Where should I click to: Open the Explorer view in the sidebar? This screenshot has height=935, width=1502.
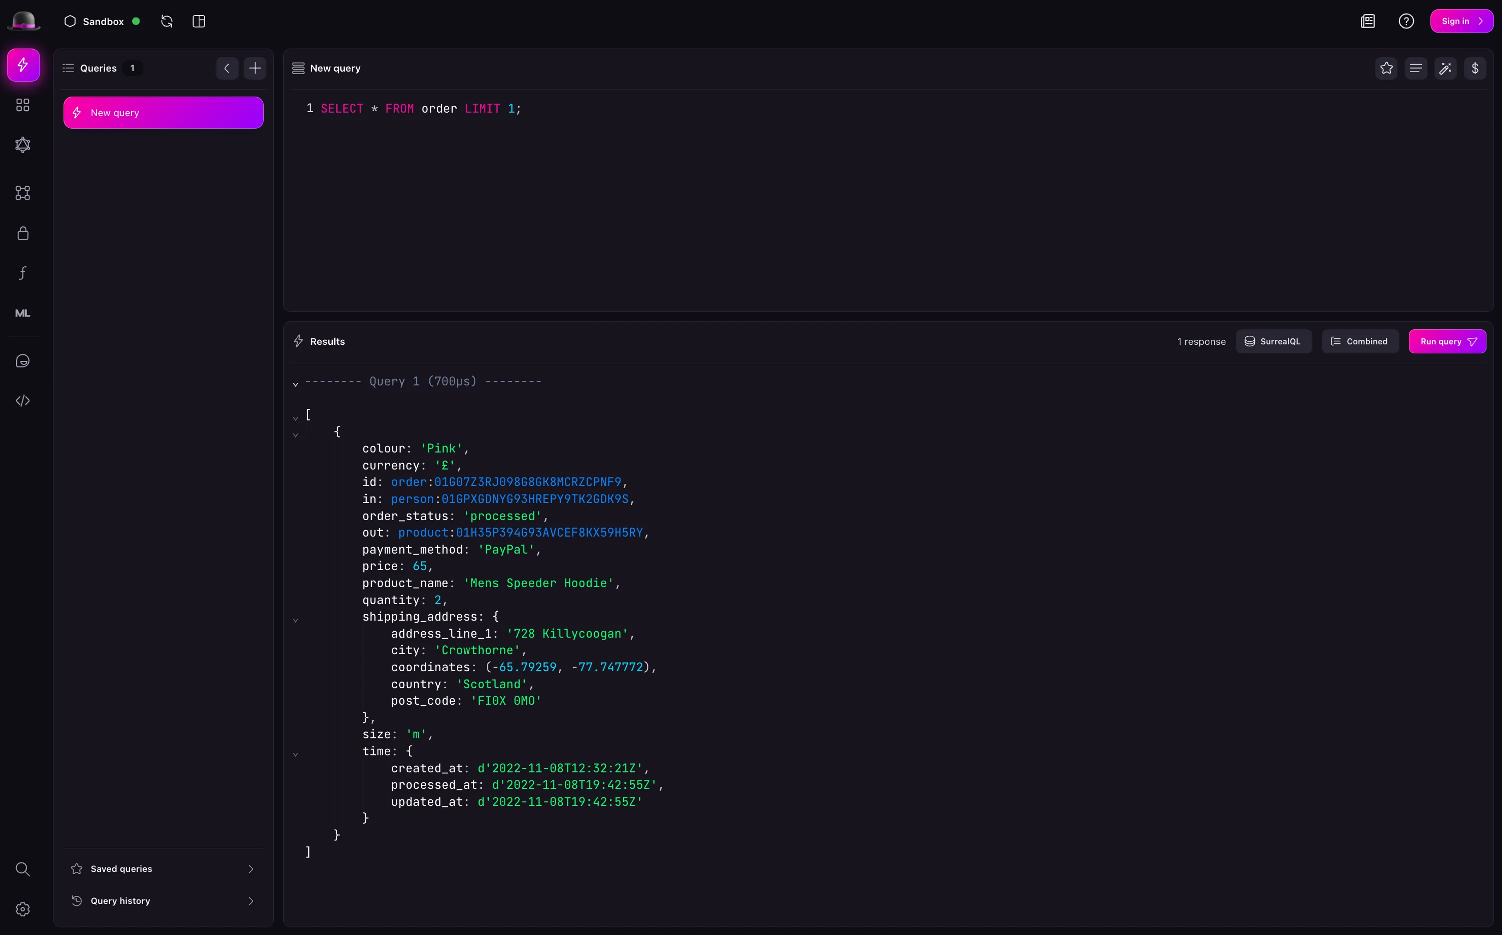tap(23, 105)
